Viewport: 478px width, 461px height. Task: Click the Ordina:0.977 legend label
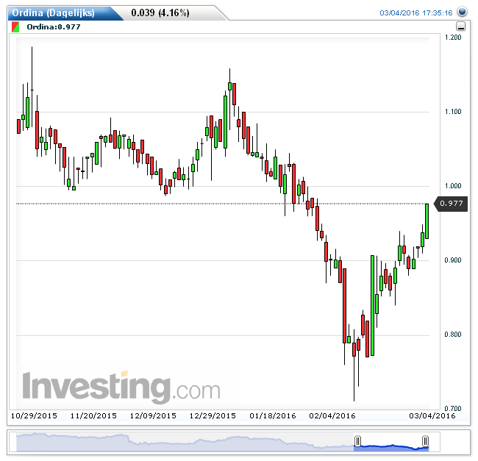[x=54, y=26]
